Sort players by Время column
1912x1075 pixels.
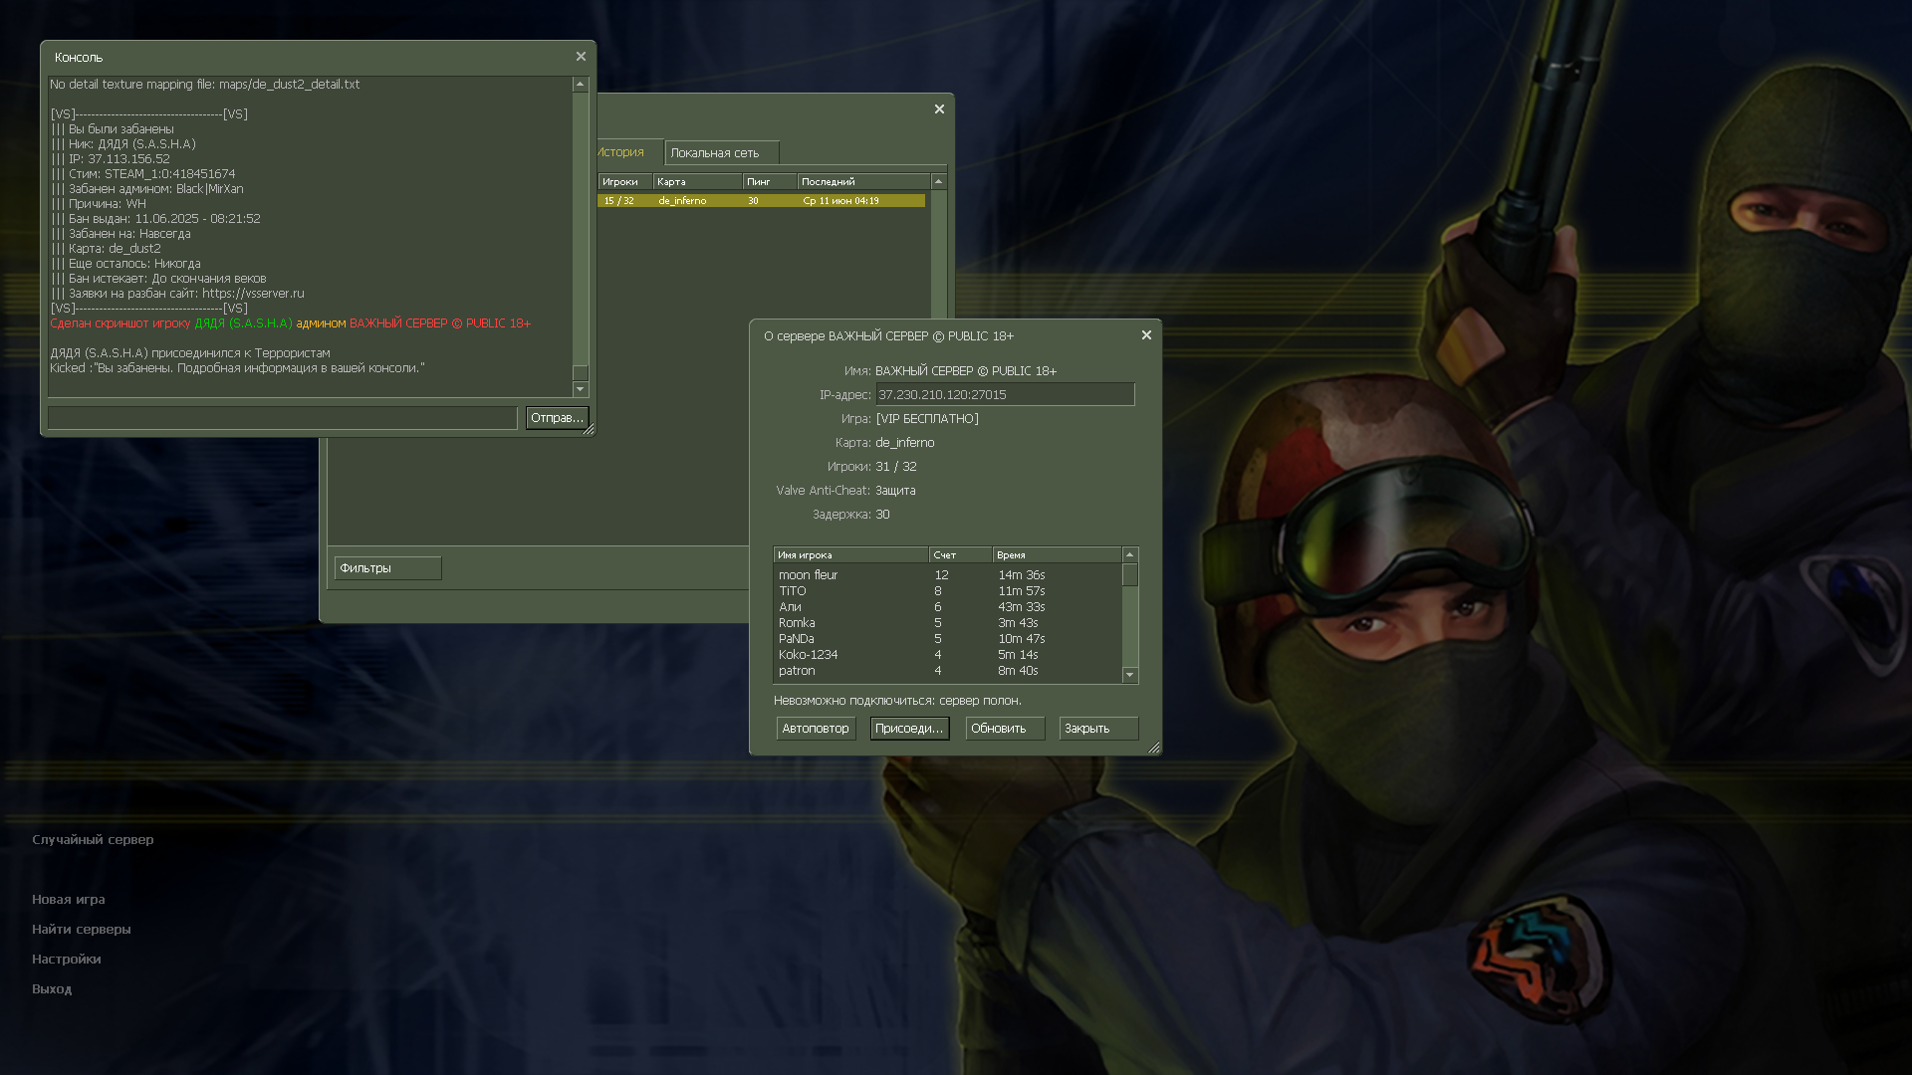1057,555
